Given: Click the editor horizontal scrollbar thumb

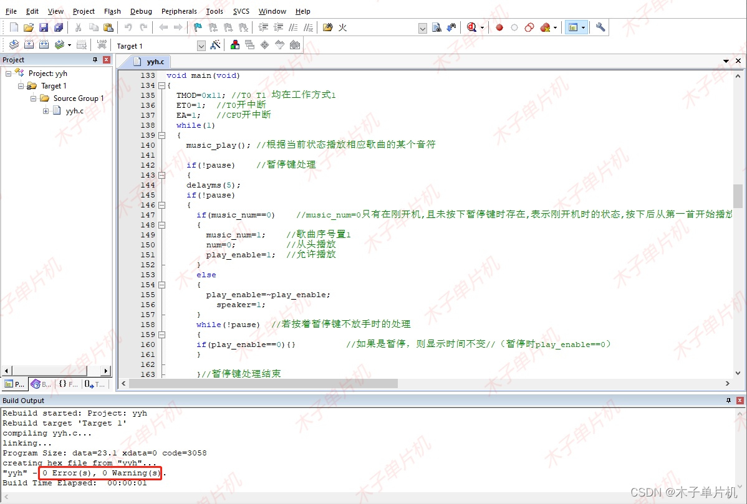Looking at the screenshot, I should coord(263,384).
